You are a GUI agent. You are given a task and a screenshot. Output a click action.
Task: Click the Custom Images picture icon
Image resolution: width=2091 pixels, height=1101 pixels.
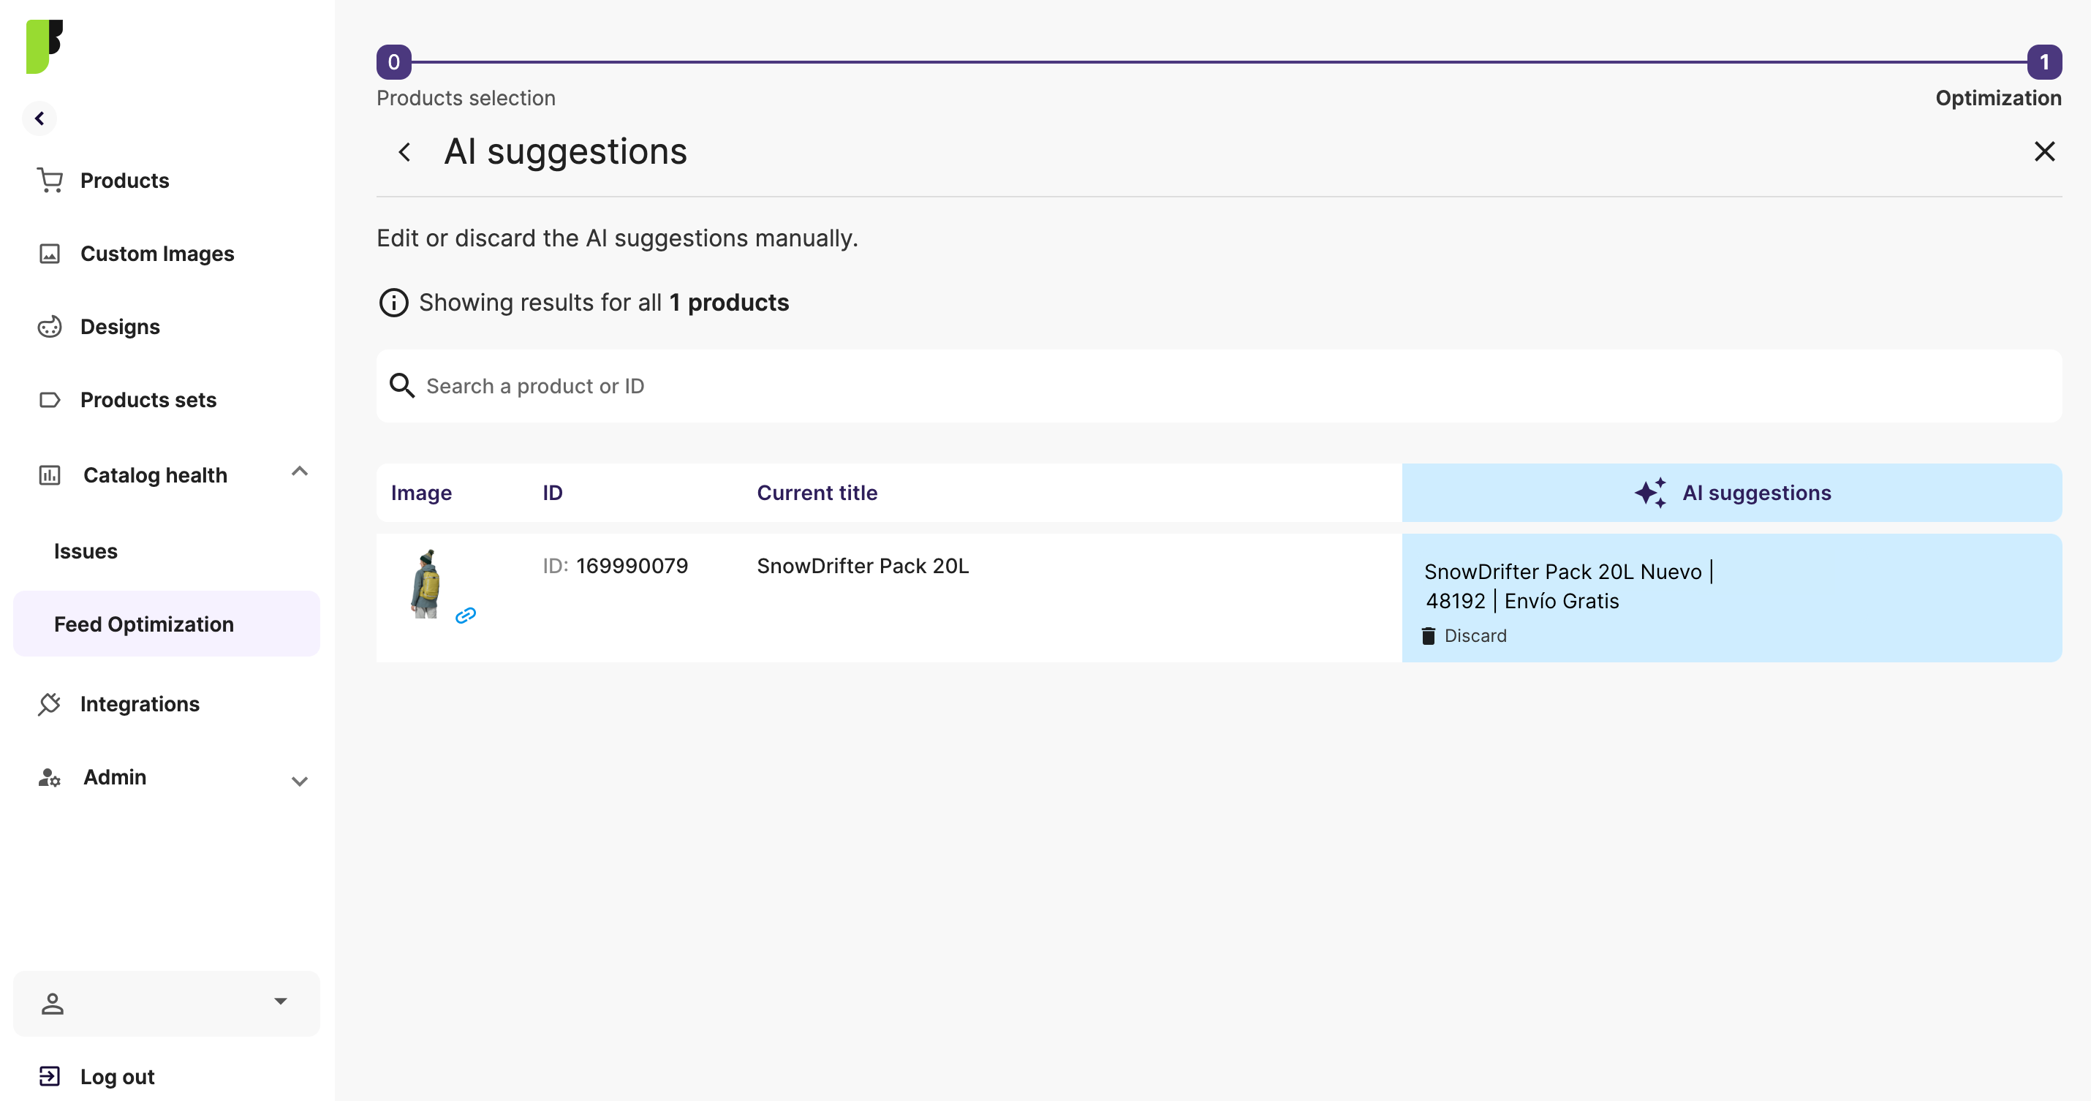pyautogui.click(x=50, y=254)
